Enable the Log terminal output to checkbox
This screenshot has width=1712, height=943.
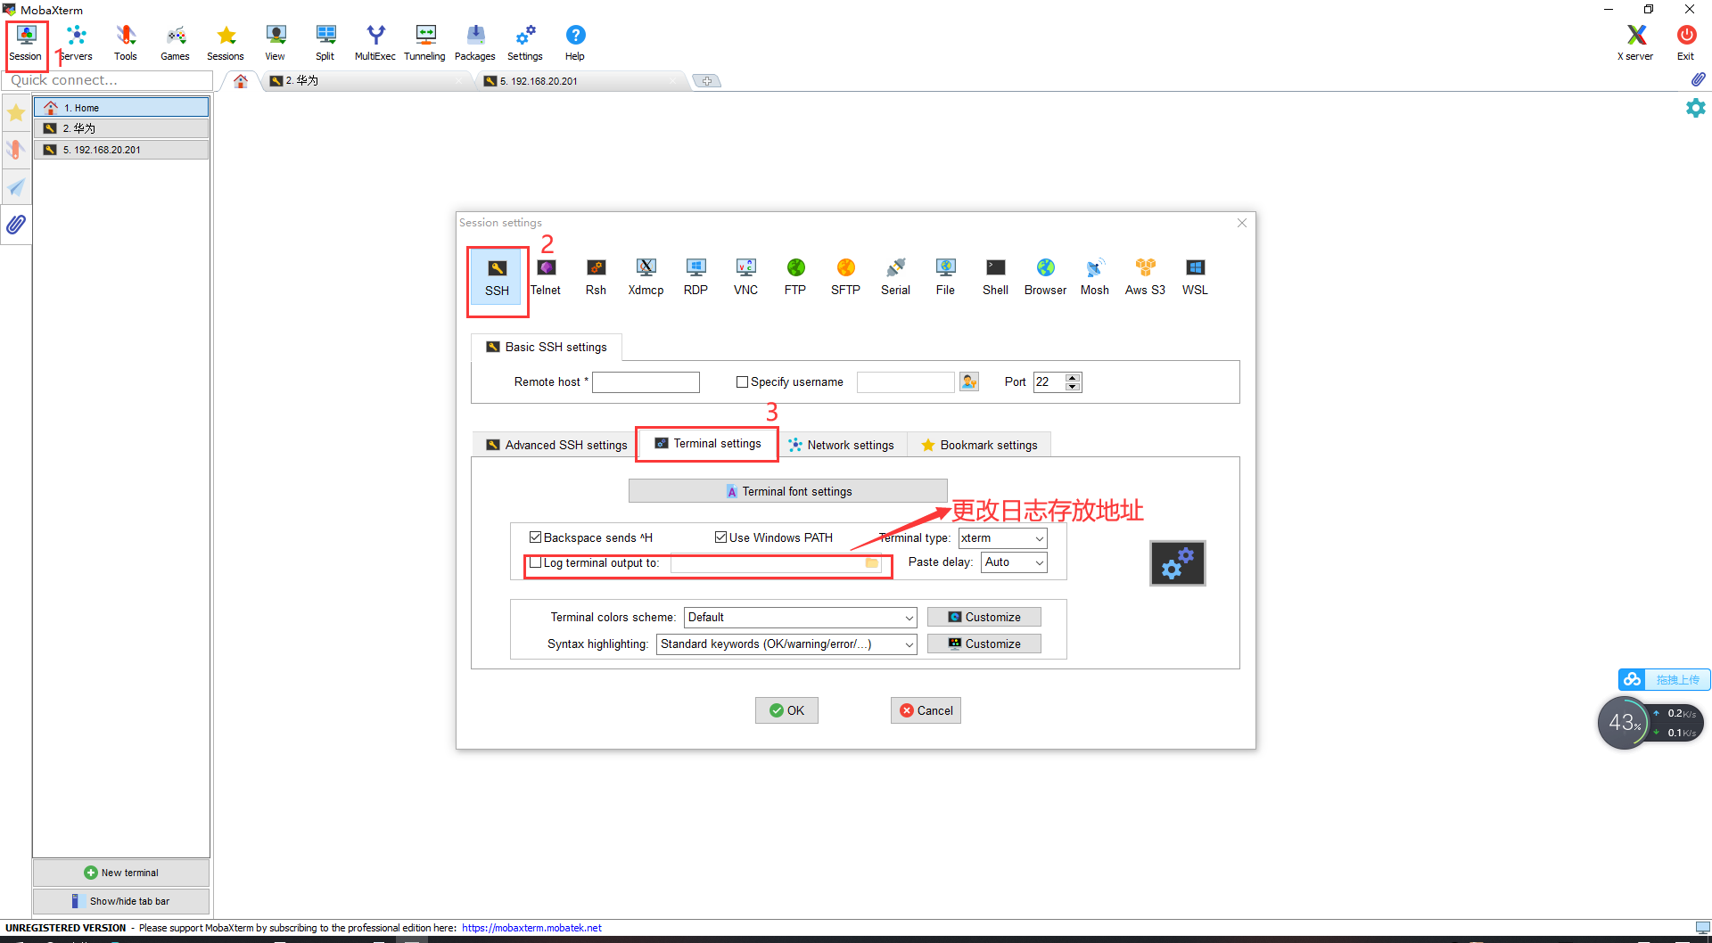click(535, 562)
